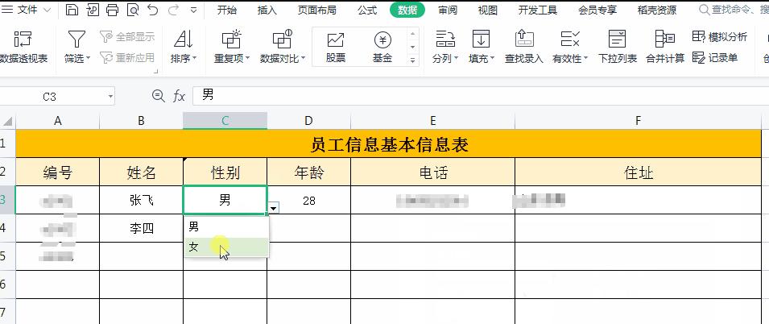The height and width of the screenshot is (324, 769).
Task: Click the 排序 icon
Action: point(184,39)
